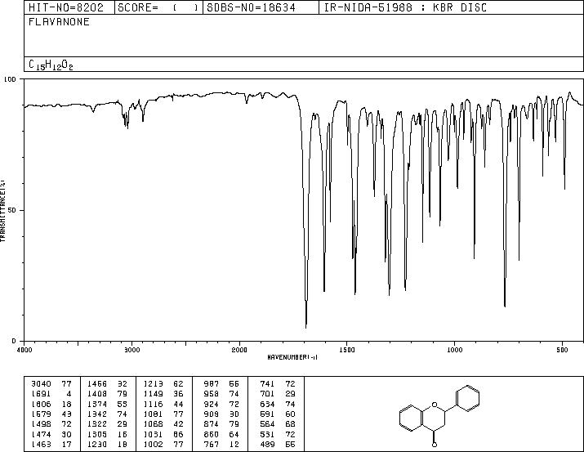584x452 pixels.
Task: Click the strong peak bottom near 767
Action: click(x=505, y=306)
